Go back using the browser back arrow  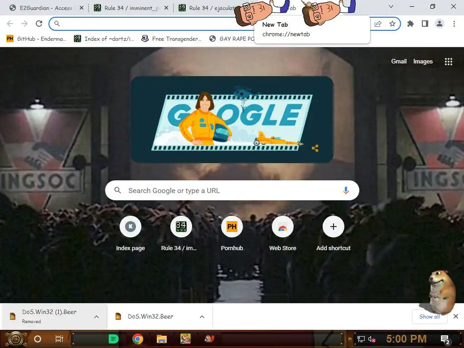pos(10,24)
